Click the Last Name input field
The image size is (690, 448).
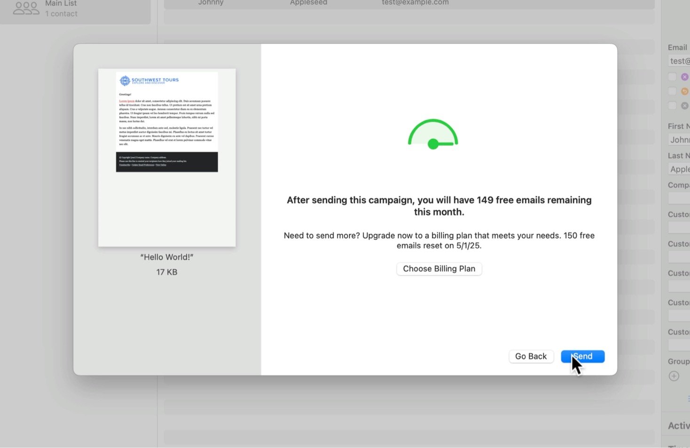pos(679,169)
